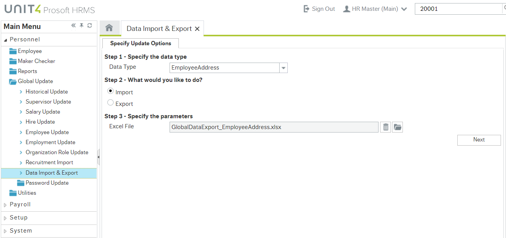The width and height of the screenshot is (506, 238).
Task: Delete the selected Excel file trash icon
Action: [385, 127]
